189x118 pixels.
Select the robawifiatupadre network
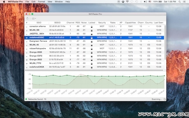94,49
